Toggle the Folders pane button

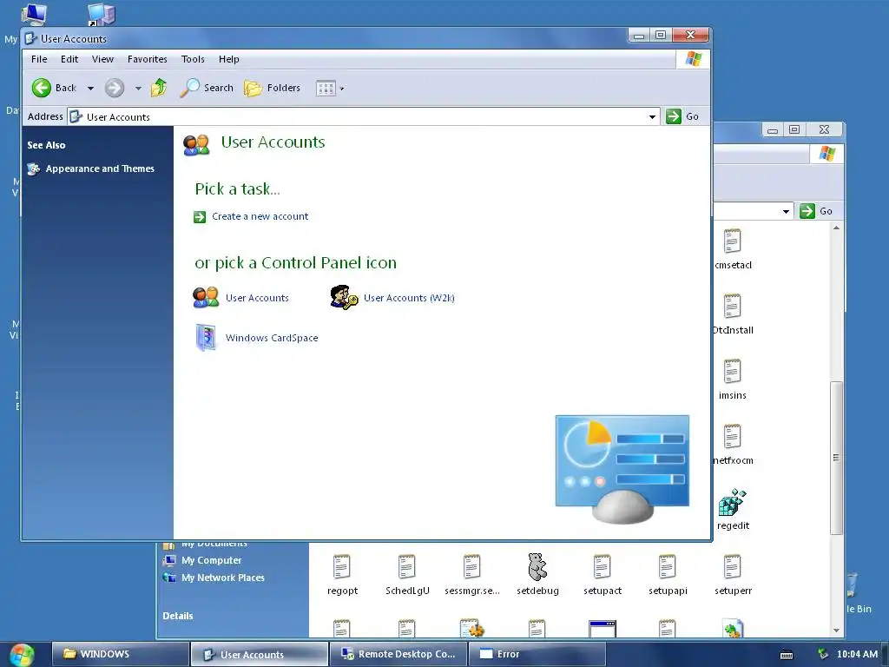272,88
